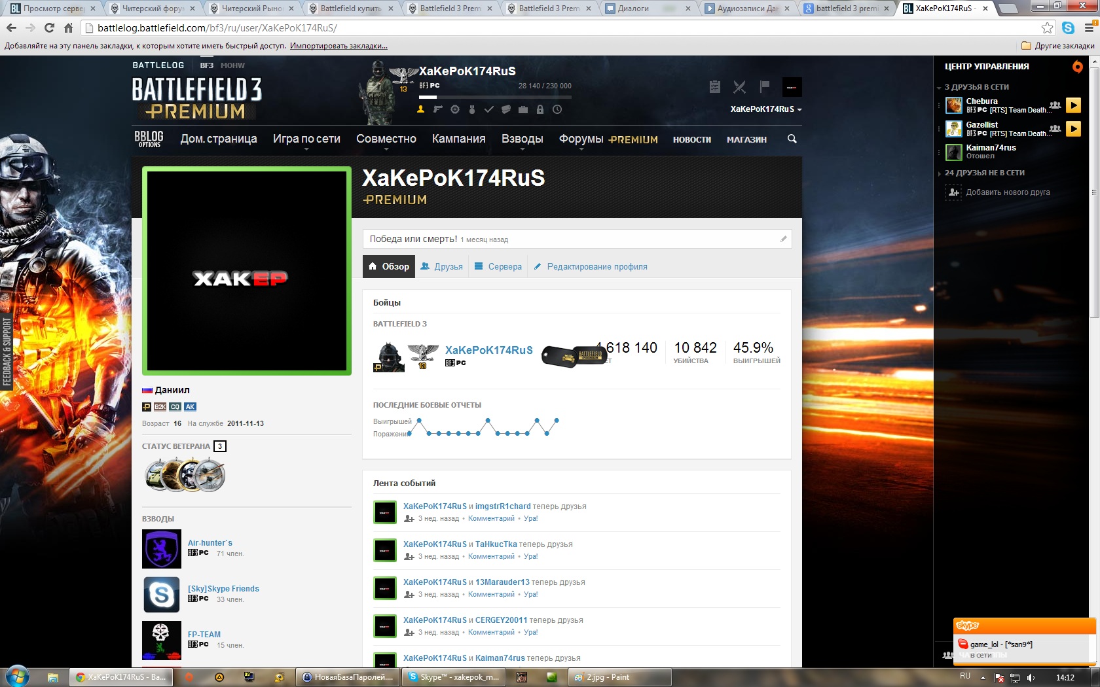Click soldier name XaKePoK174RuS in Бойцы
The width and height of the screenshot is (1100, 687).
point(489,350)
